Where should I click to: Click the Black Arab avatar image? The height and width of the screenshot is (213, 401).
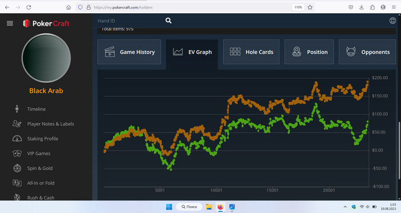(46, 58)
